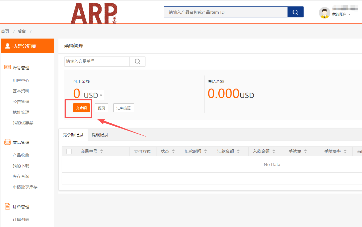Expand the 我的账户 account menu
The image size is (362, 227).
click(341, 14)
